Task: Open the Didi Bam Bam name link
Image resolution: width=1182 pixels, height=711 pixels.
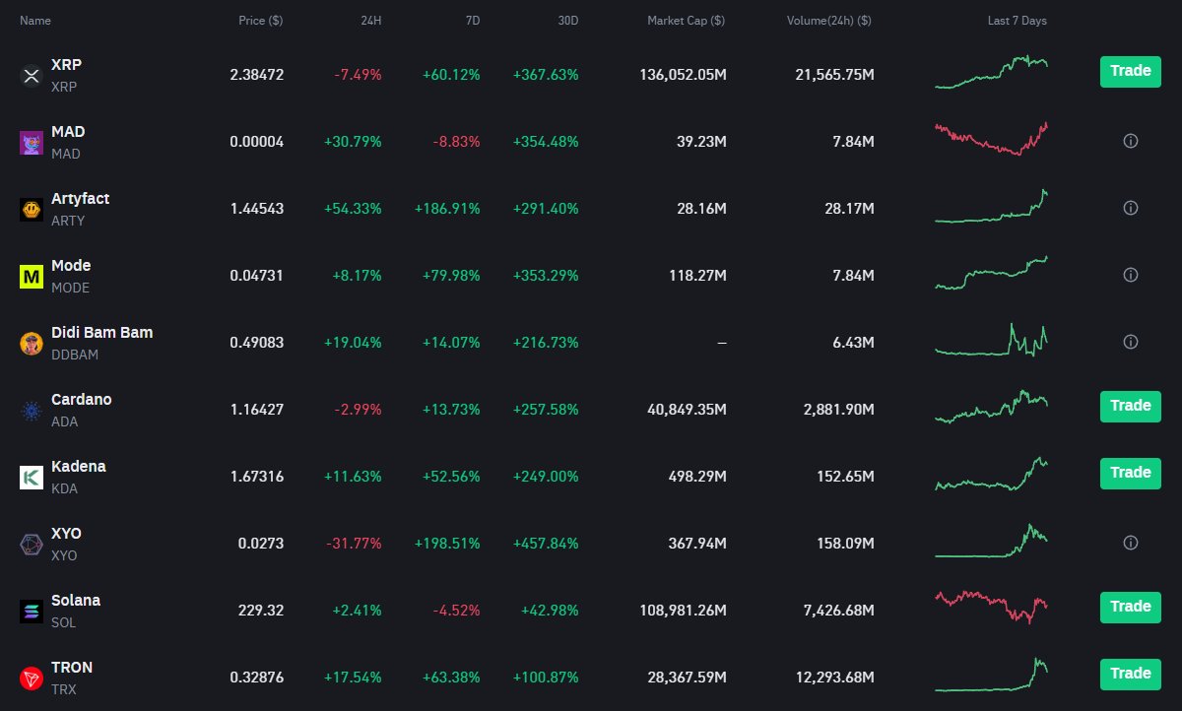Action: pyautogui.click(x=102, y=332)
